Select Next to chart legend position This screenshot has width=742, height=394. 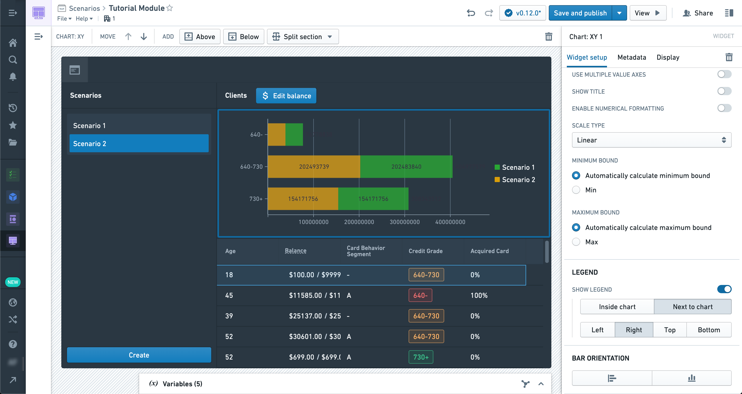coord(692,307)
